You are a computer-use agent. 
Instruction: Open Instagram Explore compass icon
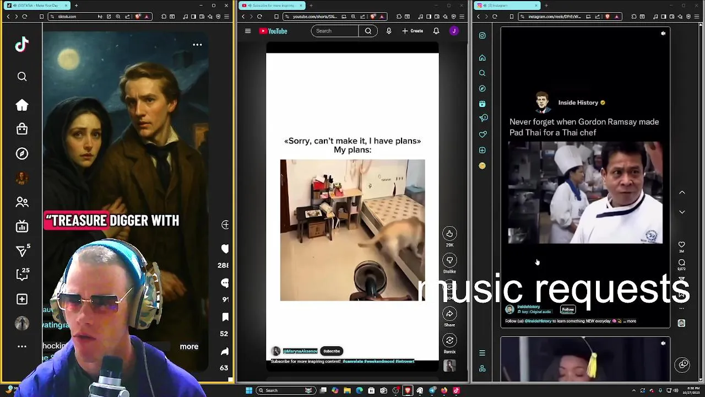pyautogui.click(x=482, y=88)
